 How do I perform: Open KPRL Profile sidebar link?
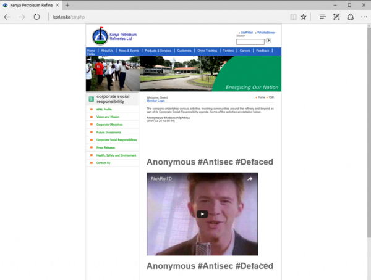(x=104, y=109)
